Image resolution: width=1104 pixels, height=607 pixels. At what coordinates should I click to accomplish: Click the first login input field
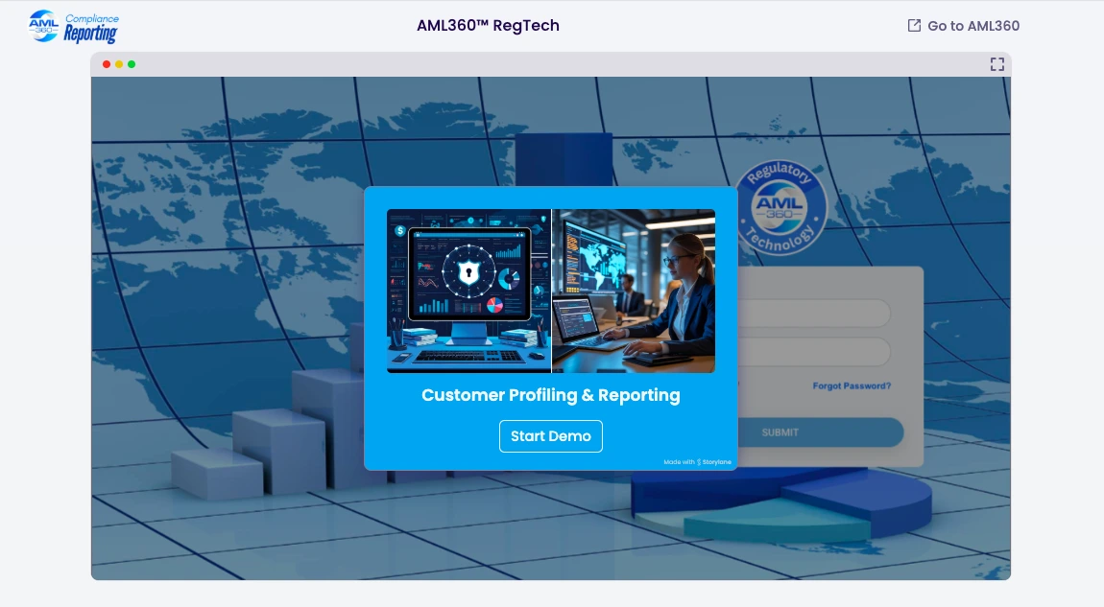click(814, 314)
